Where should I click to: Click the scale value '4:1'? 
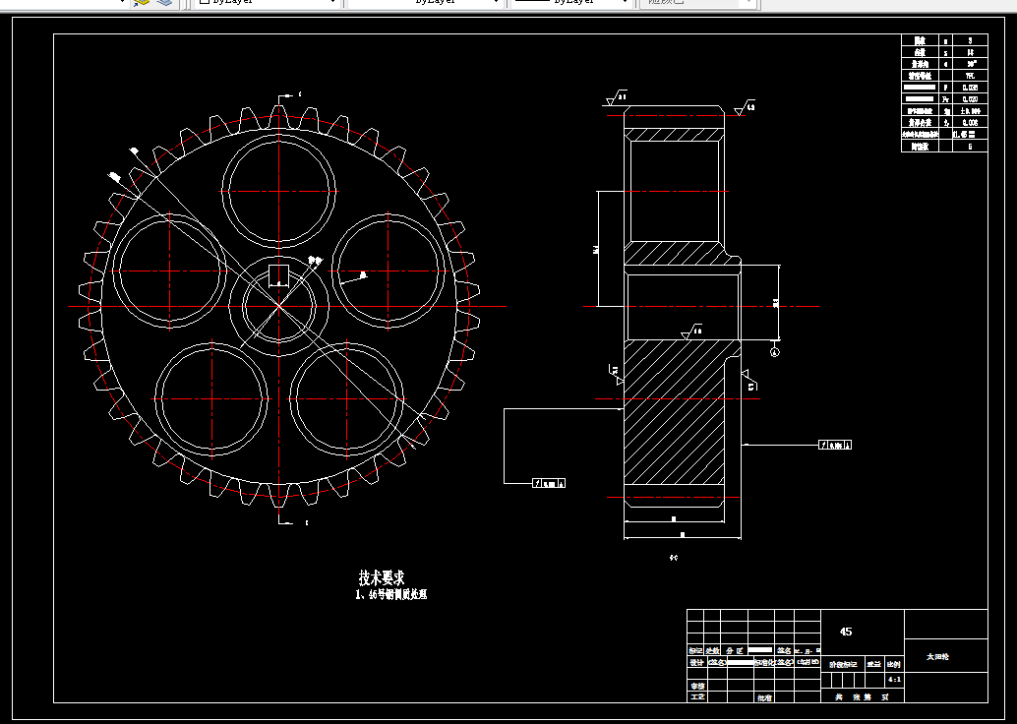(894, 679)
